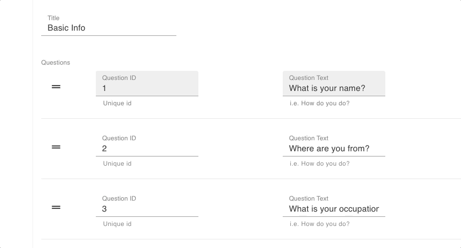
Task: Click the 'How do you do?' hint under name question
Action: pyautogui.click(x=320, y=103)
